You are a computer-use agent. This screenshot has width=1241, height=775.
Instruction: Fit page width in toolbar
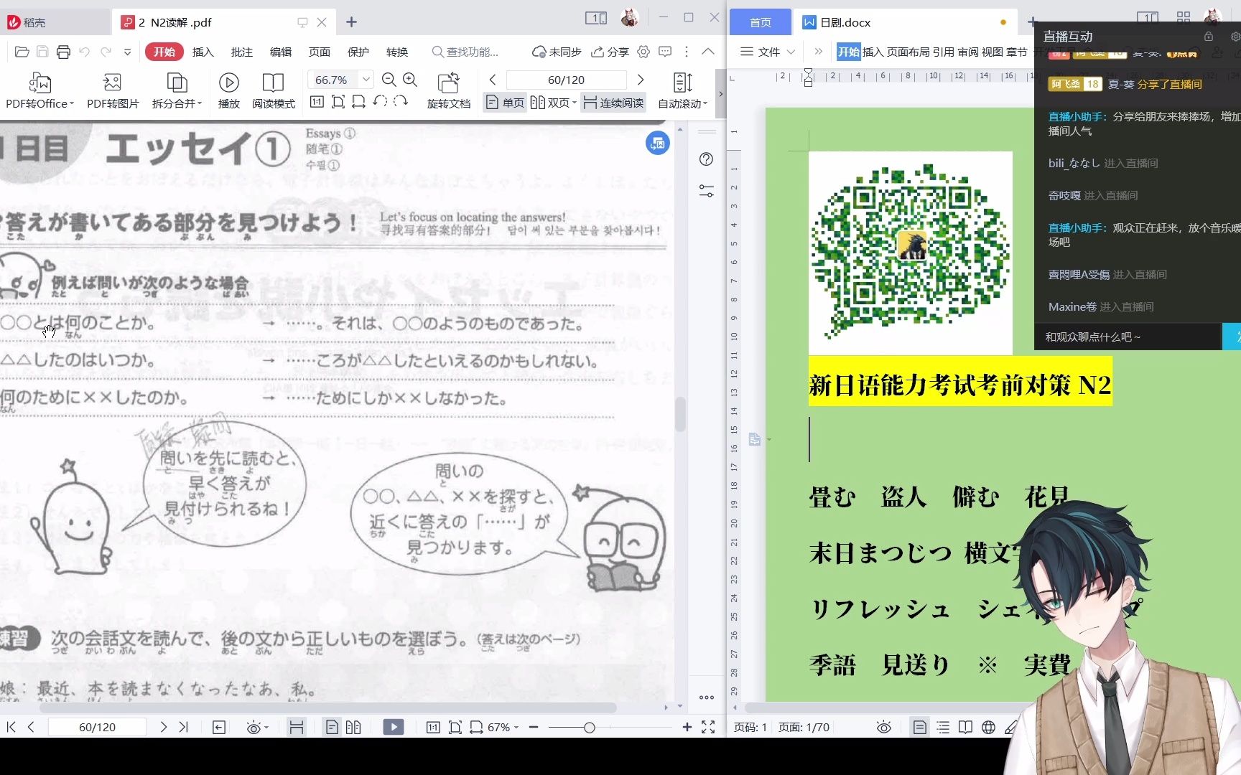click(x=358, y=102)
